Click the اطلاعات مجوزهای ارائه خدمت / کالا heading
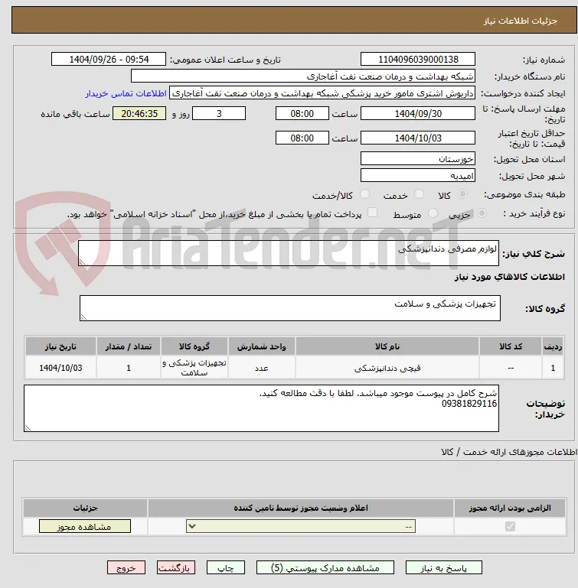This screenshot has height=588, width=578. (x=509, y=452)
